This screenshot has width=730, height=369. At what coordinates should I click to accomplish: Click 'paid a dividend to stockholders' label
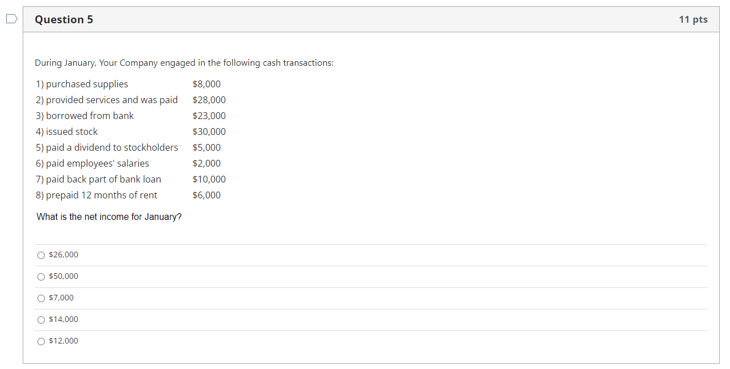[x=107, y=147]
